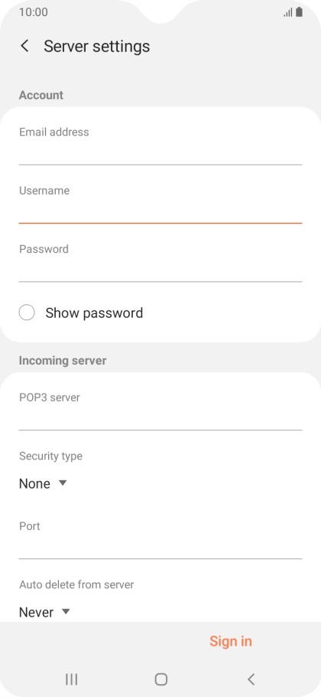Tap the arrow beside None

[x=63, y=483]
